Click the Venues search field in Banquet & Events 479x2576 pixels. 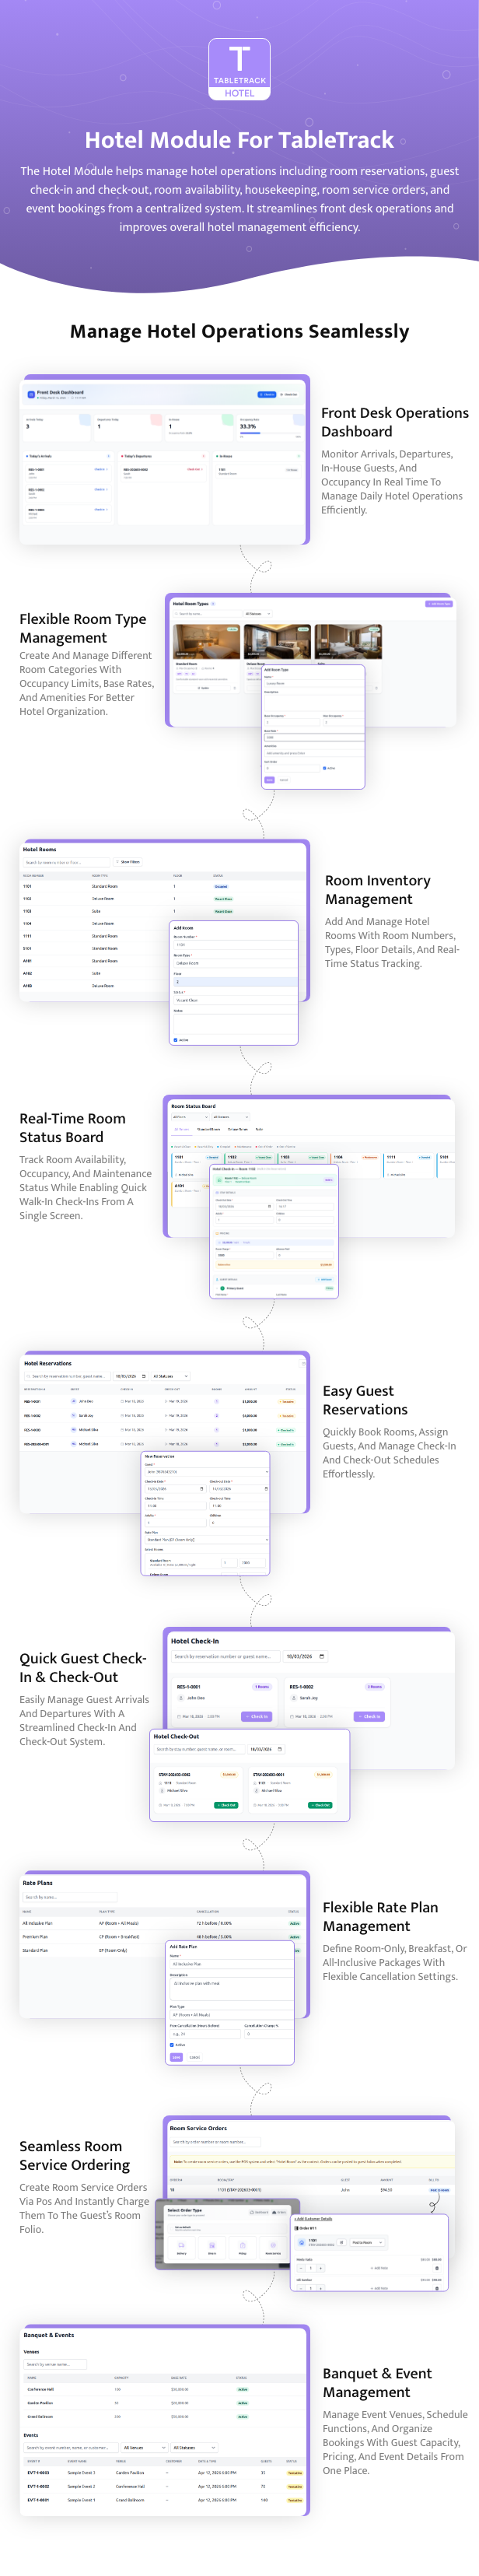pos(55,2364)
